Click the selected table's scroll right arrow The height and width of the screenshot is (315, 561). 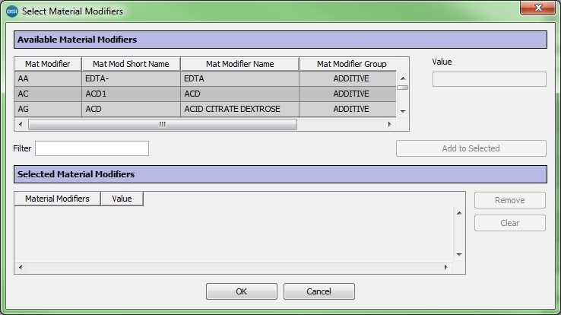coord(445,267)
